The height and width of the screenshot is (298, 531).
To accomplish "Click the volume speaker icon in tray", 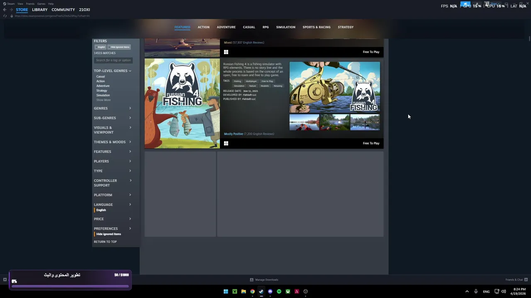I will 504,291.
